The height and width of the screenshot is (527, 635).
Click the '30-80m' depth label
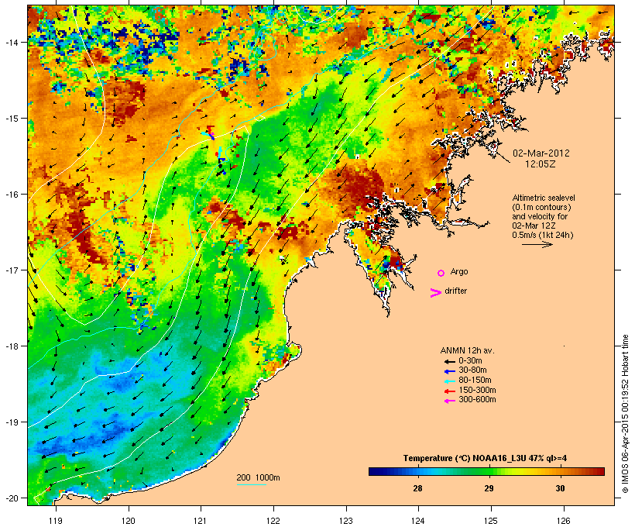point(472,370)
